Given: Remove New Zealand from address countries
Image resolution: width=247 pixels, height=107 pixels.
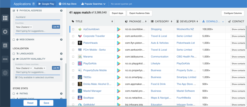Looking at the screenshot, I should (31, 27).
